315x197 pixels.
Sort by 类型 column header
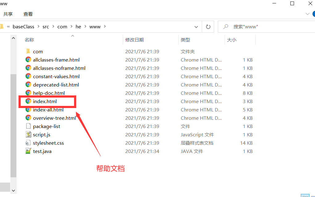tap(185, 40)
